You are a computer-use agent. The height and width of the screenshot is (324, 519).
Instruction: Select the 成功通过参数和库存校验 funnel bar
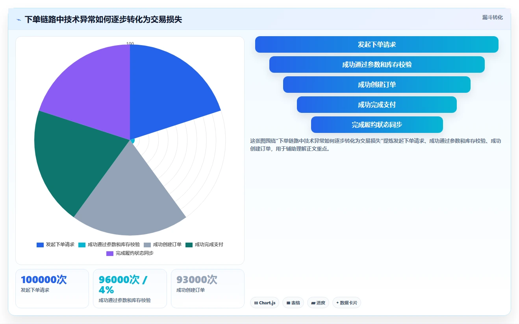coord(376,64)
